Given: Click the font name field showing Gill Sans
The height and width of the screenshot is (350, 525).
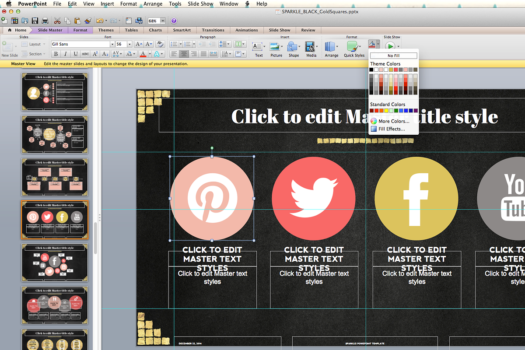Looking at the screenshot, I should click(80, 44).
